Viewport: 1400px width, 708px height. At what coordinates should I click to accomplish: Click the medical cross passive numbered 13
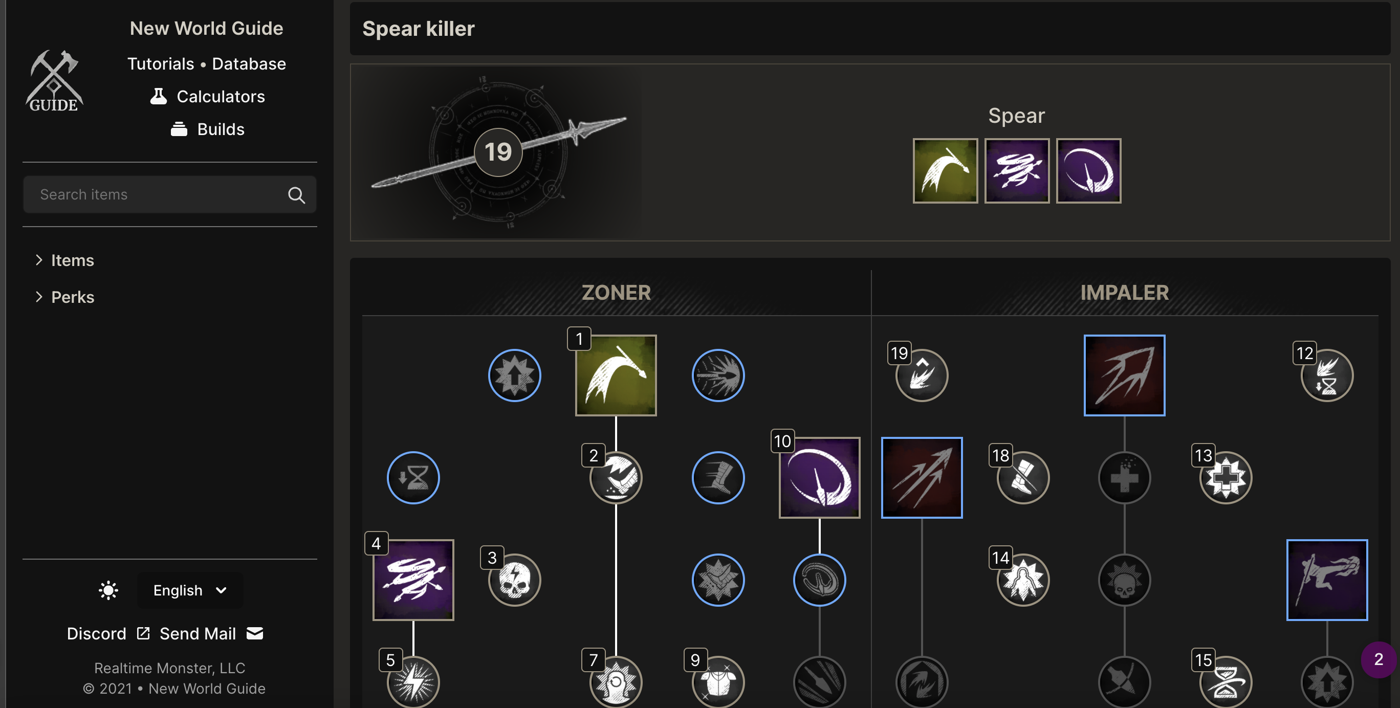click(1226, 478)
